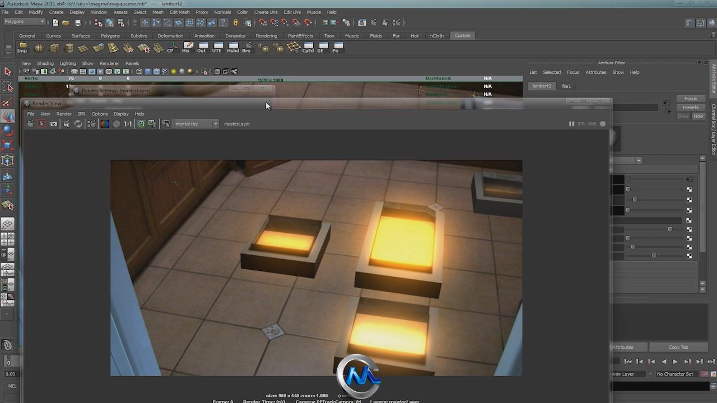Viewport: 717px width, 403px height.
Task: Switch to Rendering shelf tab
Action: tap(267, 36)
